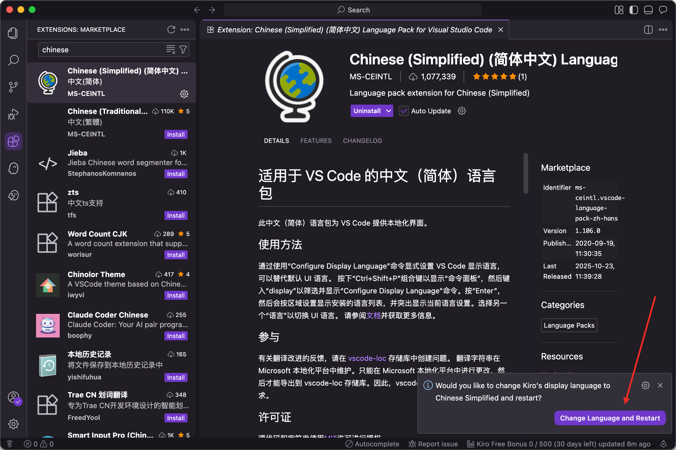The height and width of the screenshot is (450, 676).
Task: Clear extensions search results icon
Action: tap(170, 50)
